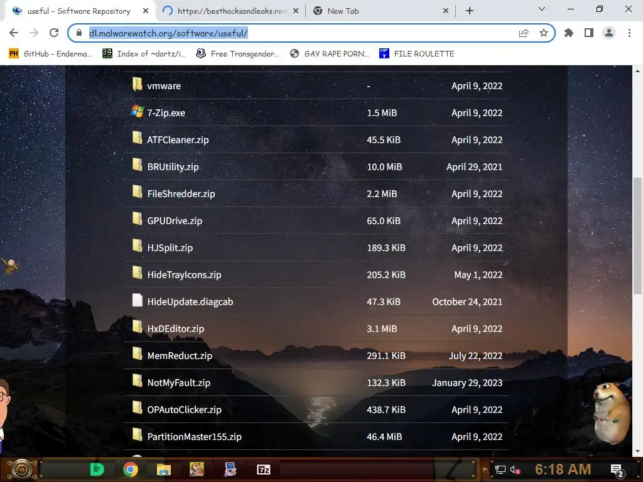This screenshot has height=482, width=643.
Task: Click the browser forward arrow
Action: (x=34, y=33)
